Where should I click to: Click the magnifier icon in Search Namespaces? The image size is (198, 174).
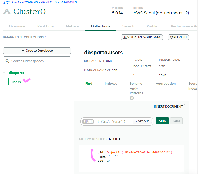click(7, 61)
